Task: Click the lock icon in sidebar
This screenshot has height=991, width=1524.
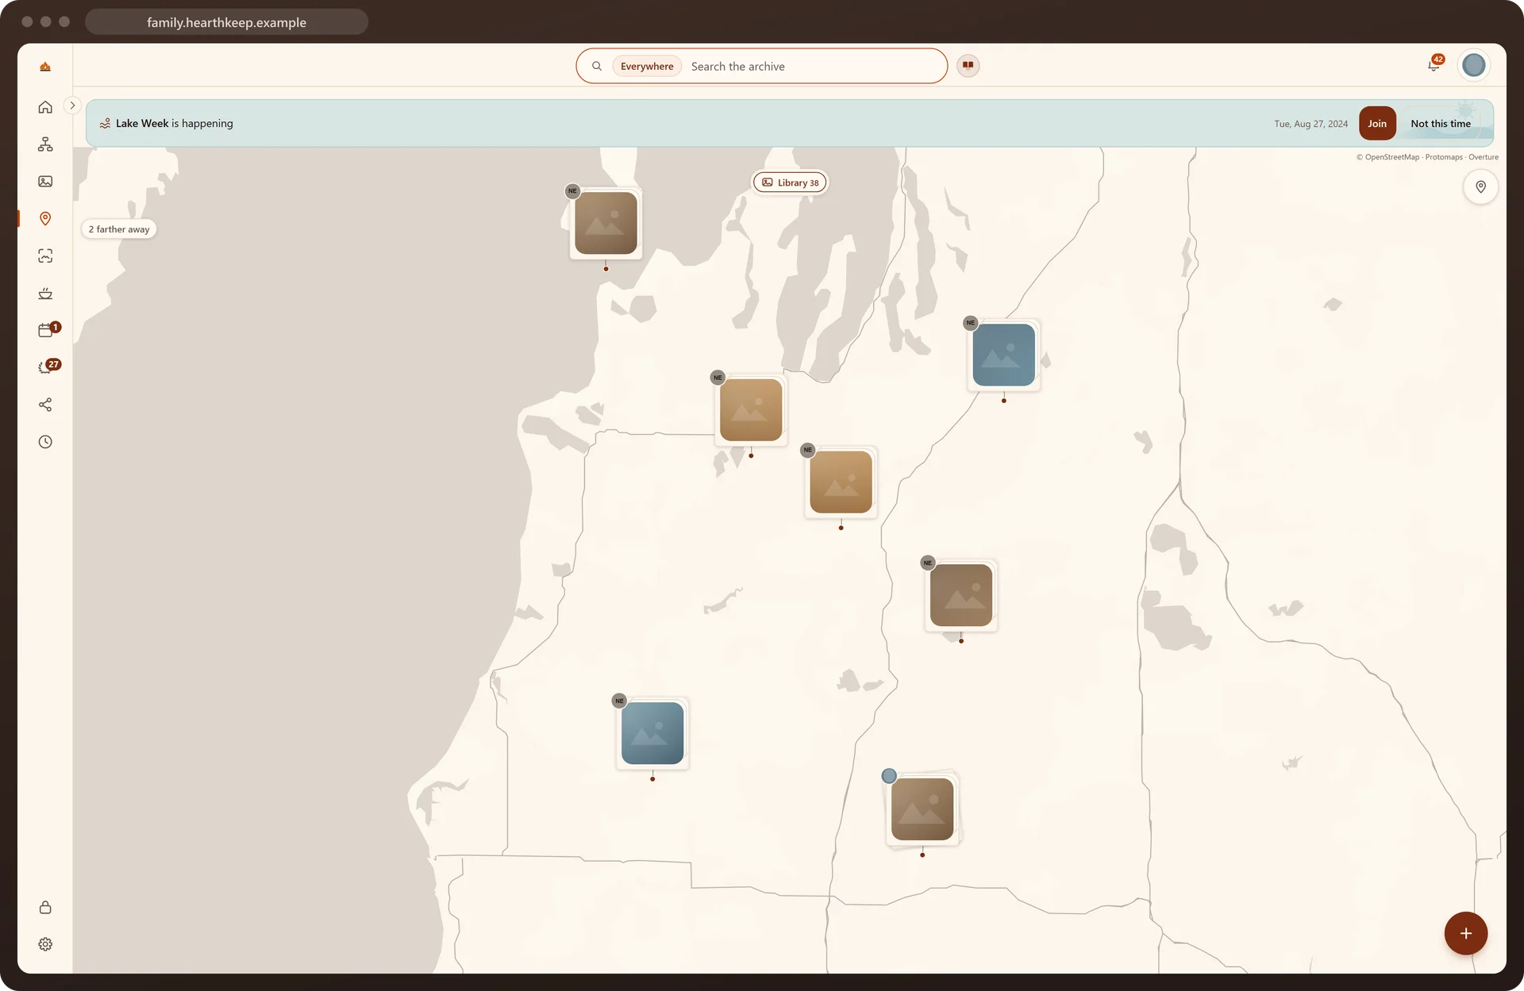Action: click(45, 907)
